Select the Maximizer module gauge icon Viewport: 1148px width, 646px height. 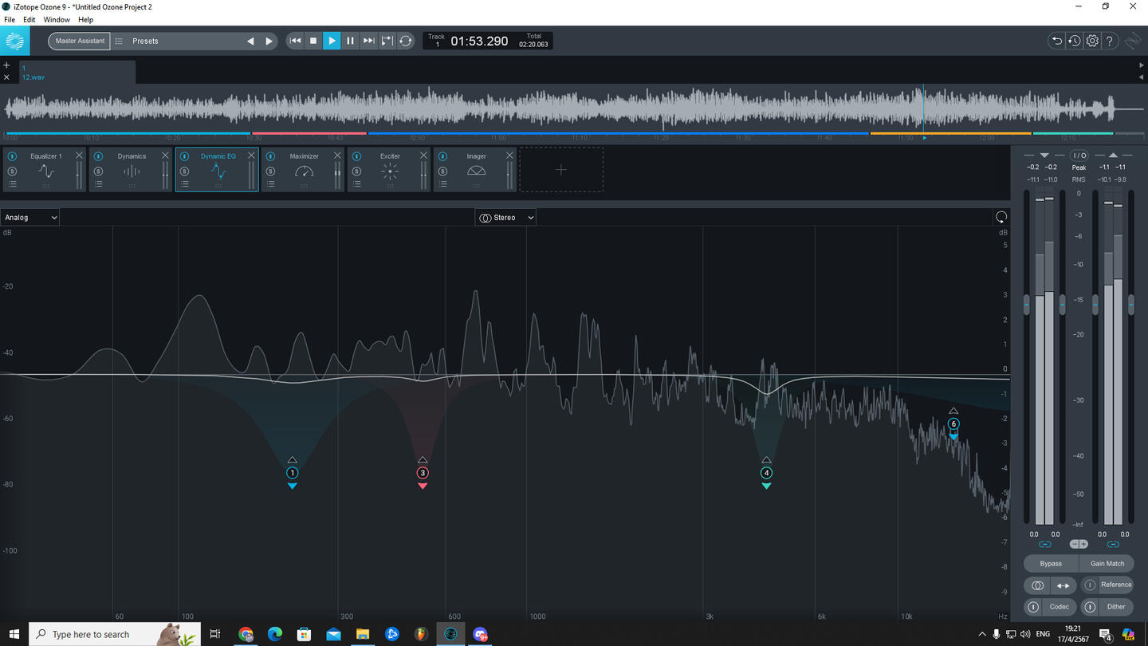(x=304, y=171)
